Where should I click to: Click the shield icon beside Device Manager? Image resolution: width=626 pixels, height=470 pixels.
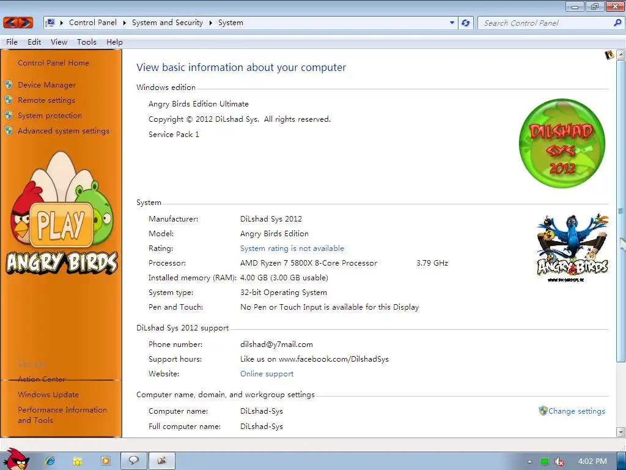(9, 84)
